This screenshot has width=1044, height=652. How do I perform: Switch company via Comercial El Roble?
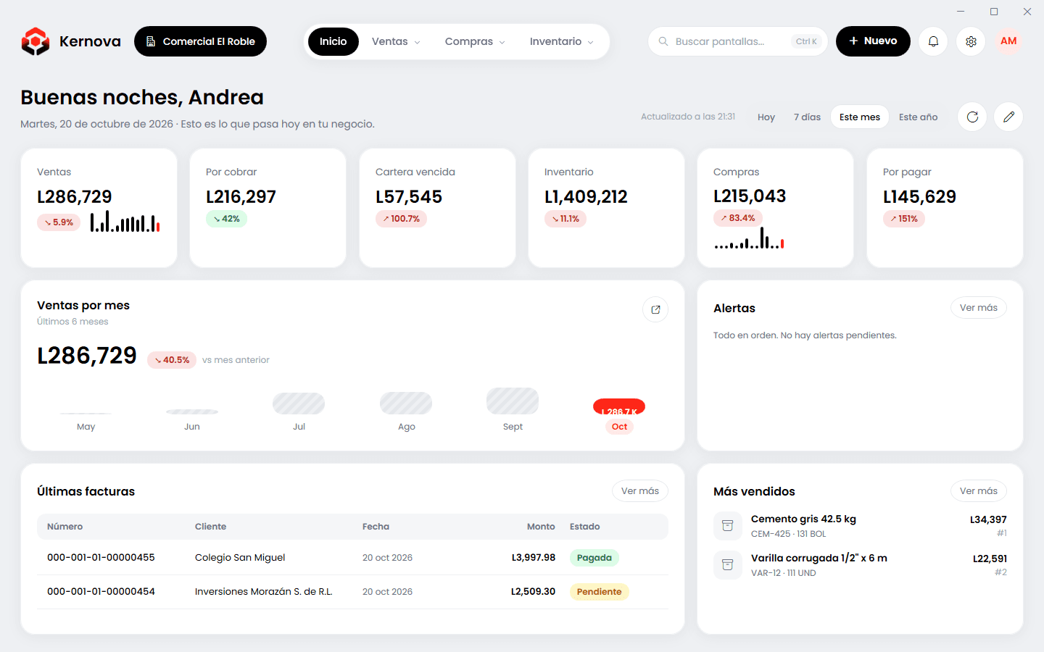click(x=200, y=41)
